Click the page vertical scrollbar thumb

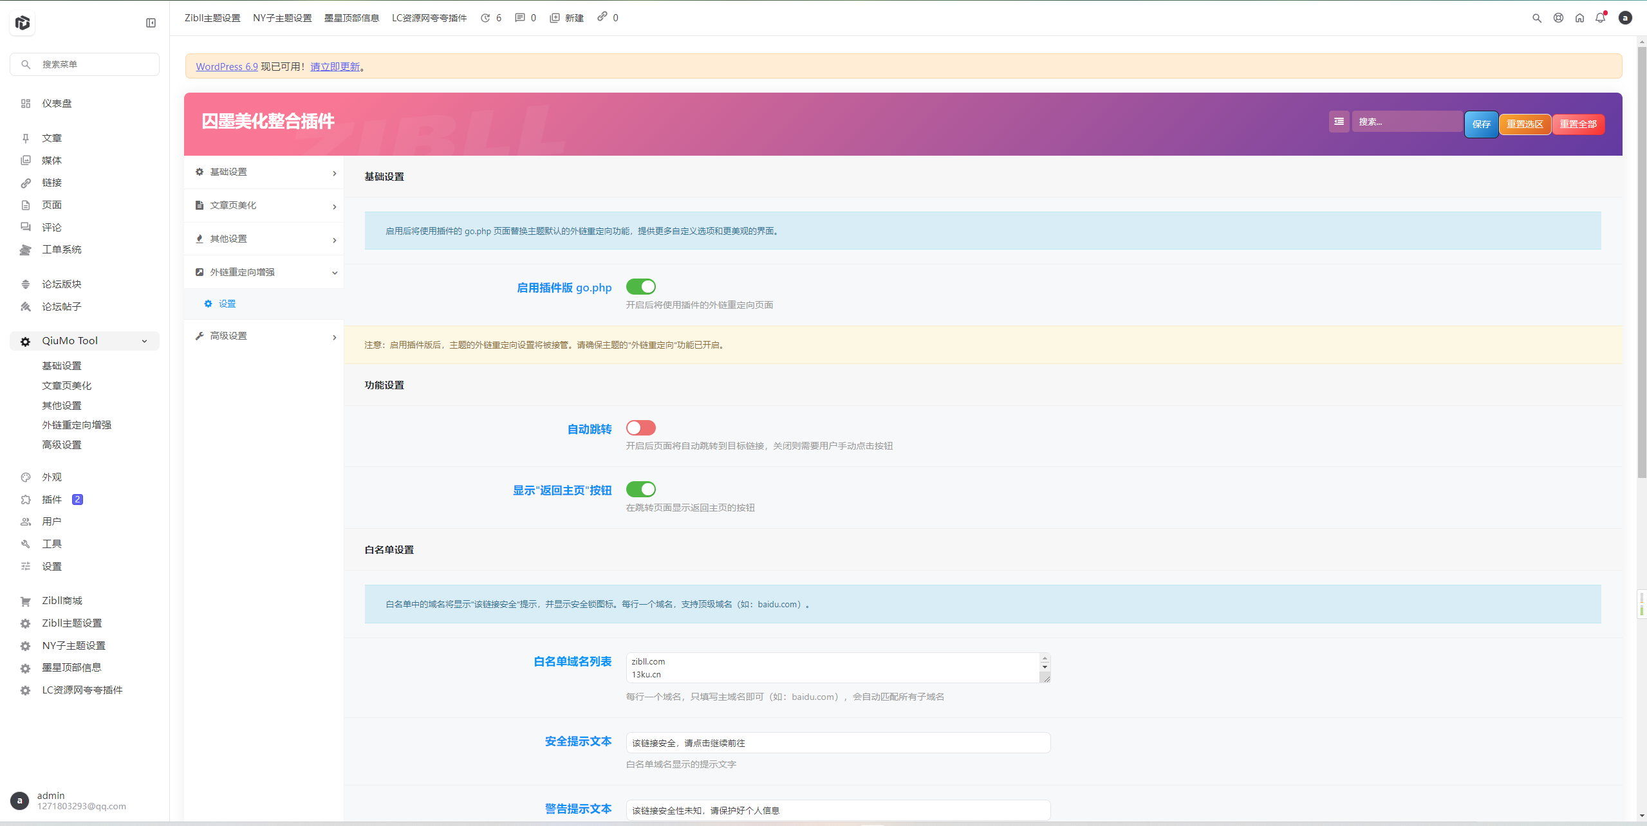click(1641, 257)
